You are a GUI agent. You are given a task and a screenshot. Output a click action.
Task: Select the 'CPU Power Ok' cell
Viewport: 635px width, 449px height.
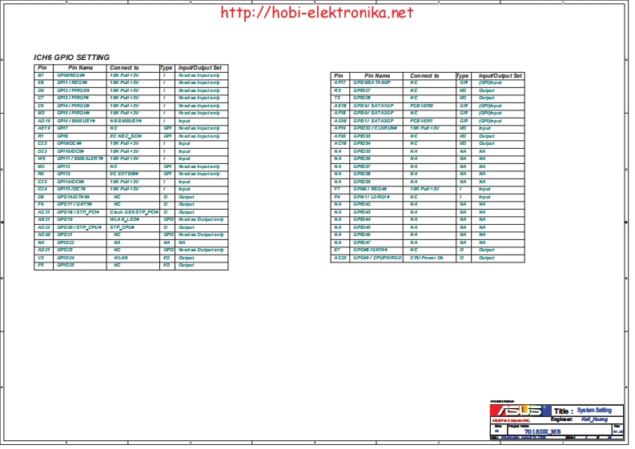(x=427, y=258)
